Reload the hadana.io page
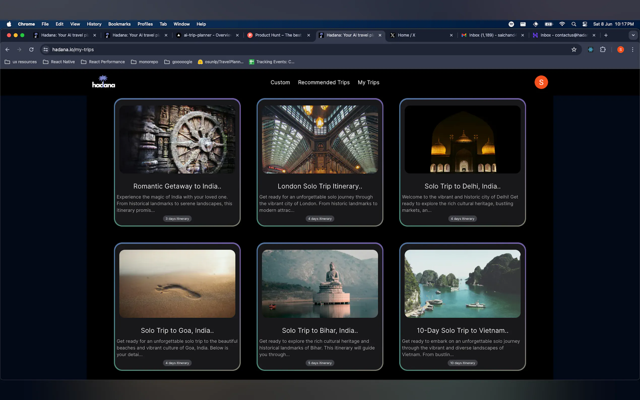The width and height of the screenshot is (640, 400). [31, 49]
